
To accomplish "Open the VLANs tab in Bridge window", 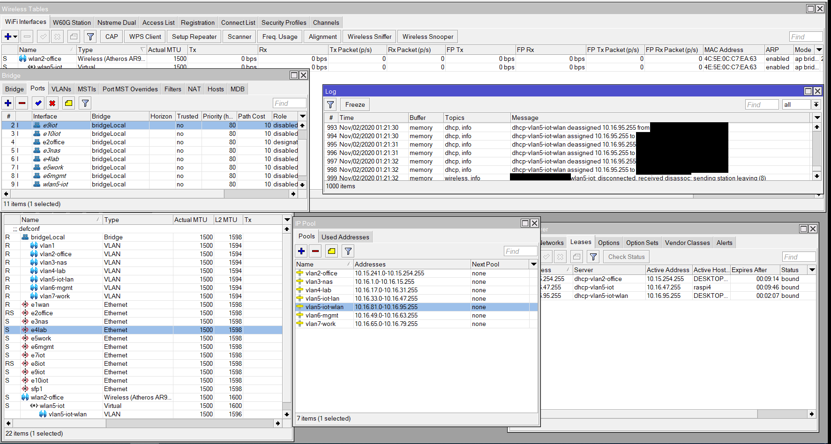I will pyautogui.click(x=61, y=89).
